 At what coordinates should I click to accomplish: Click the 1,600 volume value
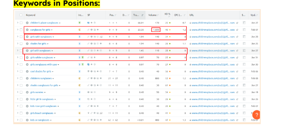[156, 30]
